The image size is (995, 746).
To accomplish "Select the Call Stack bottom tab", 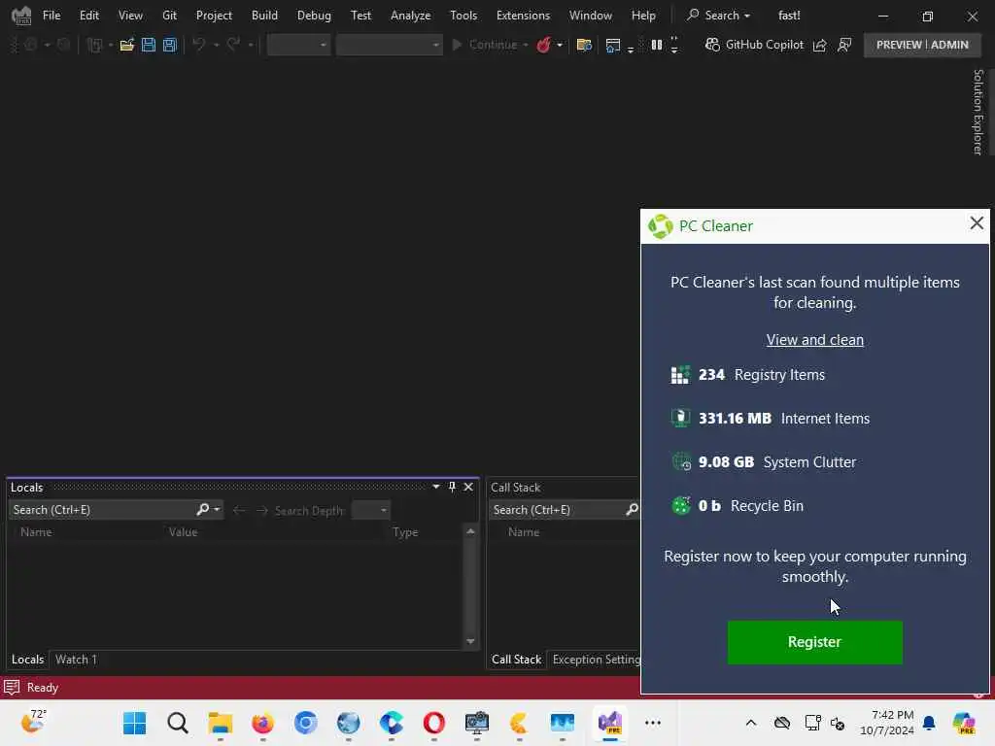I will (x=517, y=660).
